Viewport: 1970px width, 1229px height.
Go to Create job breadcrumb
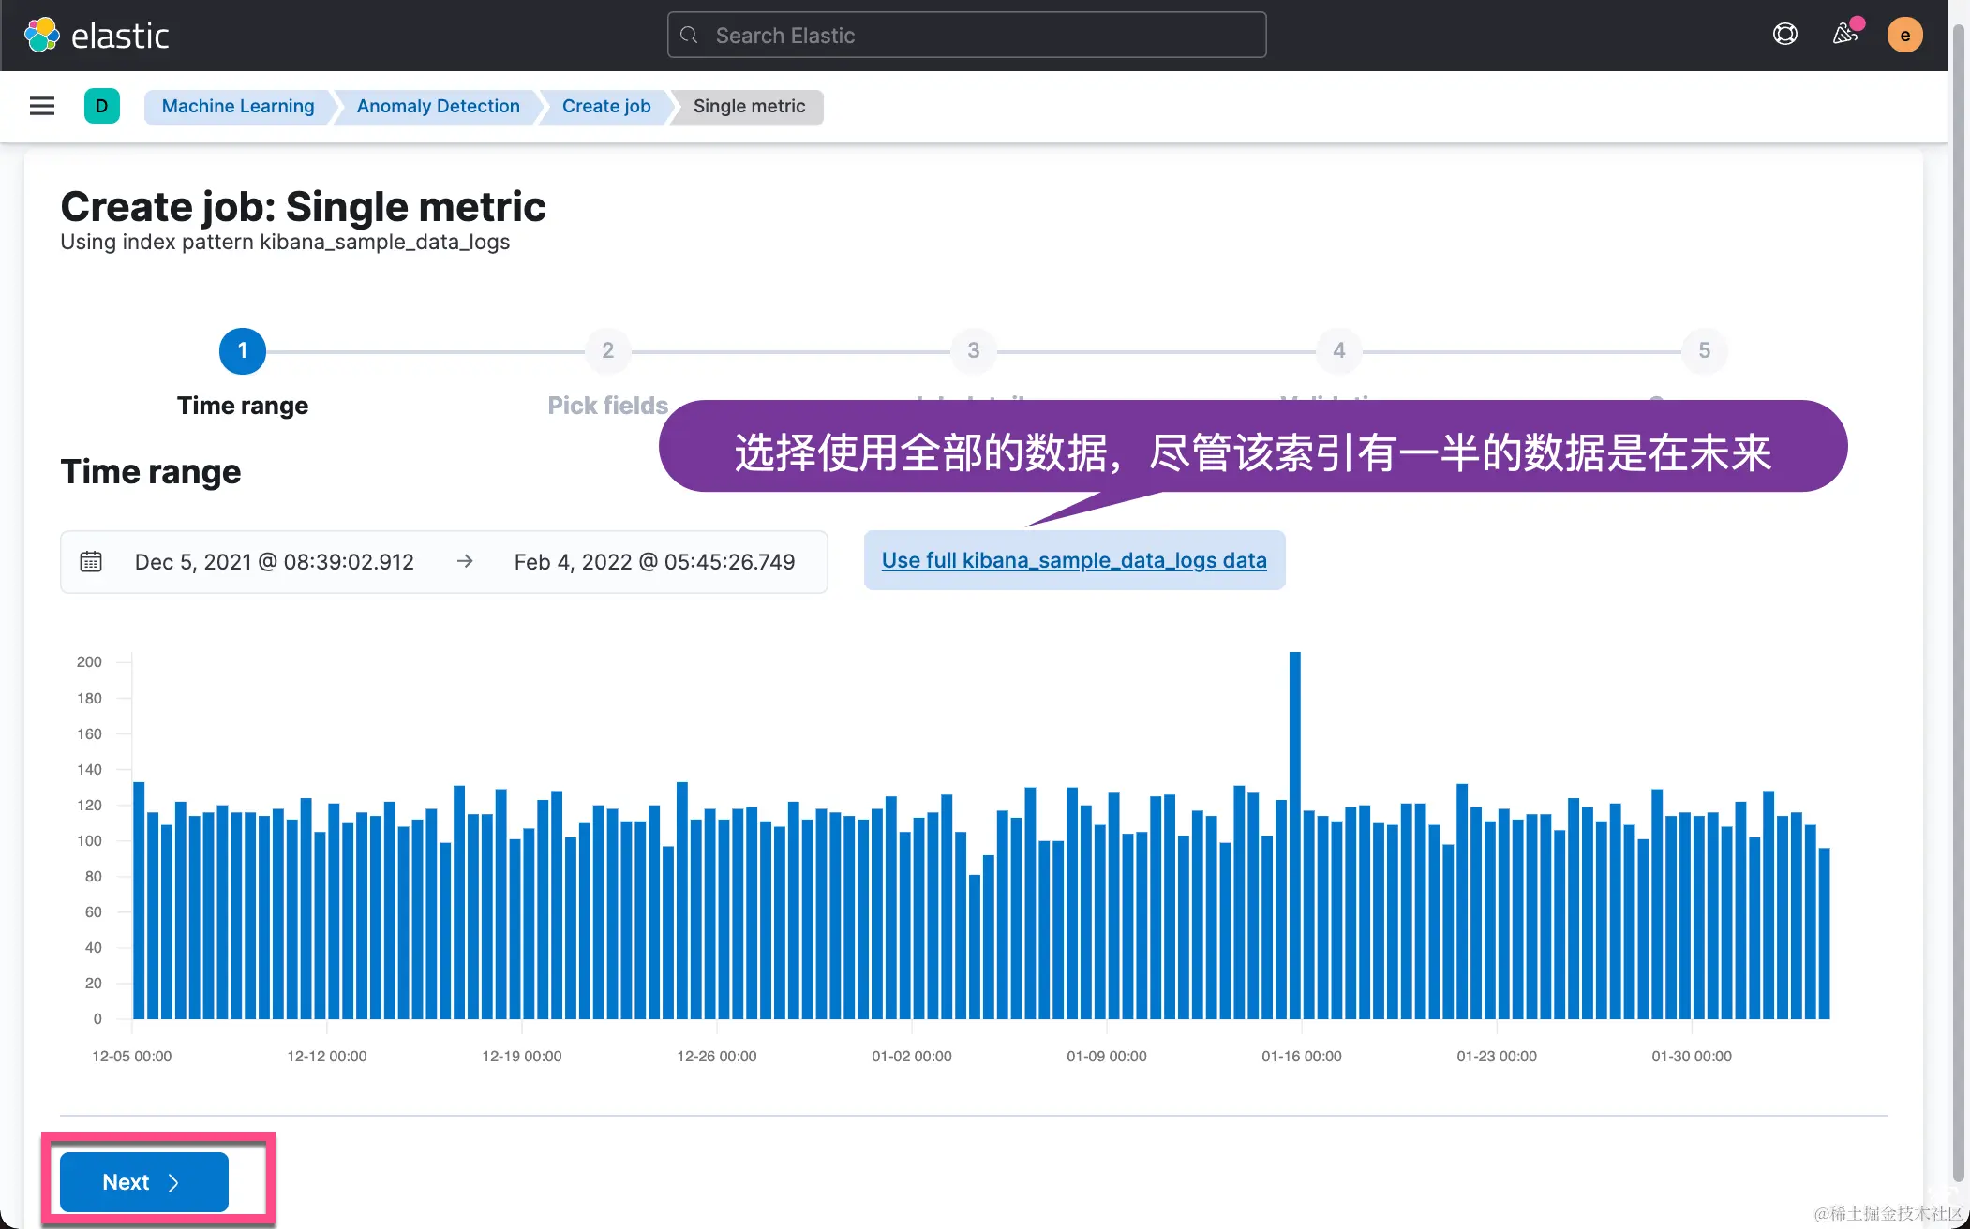[606, 106]
